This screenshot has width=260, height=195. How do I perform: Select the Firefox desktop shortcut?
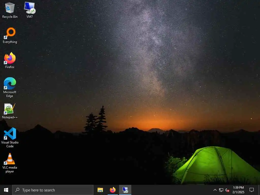point(10,60)
